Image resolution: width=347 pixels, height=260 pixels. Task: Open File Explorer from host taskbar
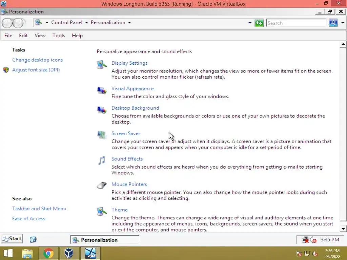point(27,253)
